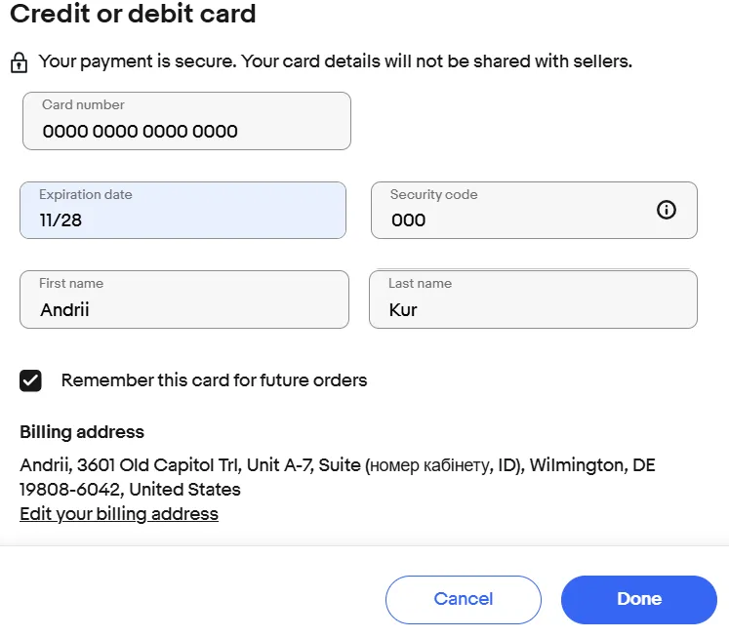Click the secure payment lock icon
The height and width of the screenshot is (638, 729).
[19, 63]
